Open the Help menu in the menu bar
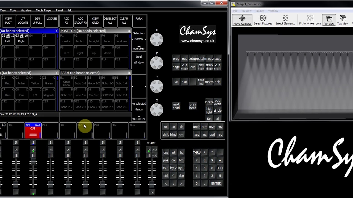Screen dimensions: 353x198 pos(69,10)
